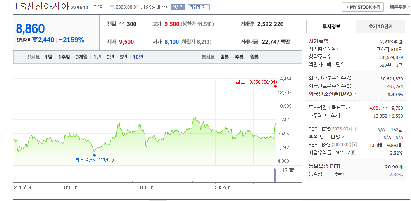Open the 빠른주문 dropdown
Screen dimensions: 411x201
coord(400,7)
